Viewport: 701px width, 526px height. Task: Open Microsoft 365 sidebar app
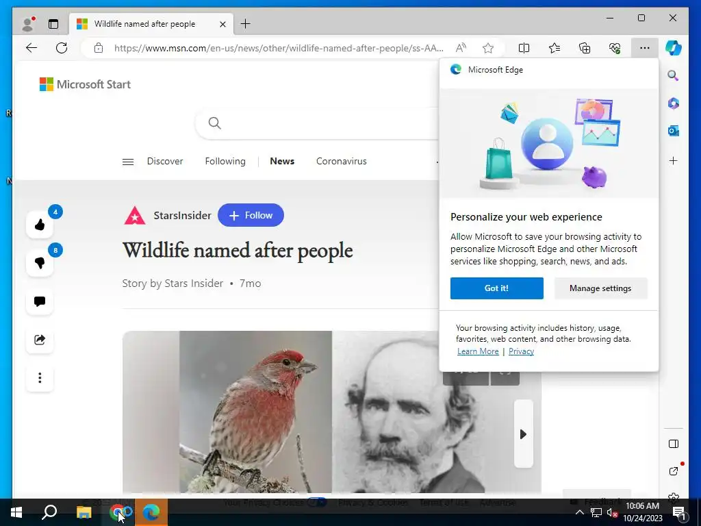point(674,103)
